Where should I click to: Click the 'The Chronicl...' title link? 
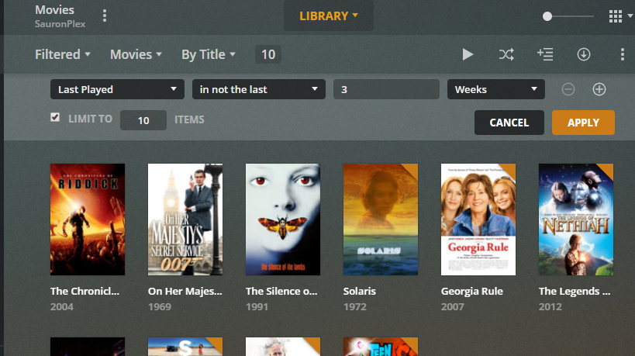coord(85,291)
